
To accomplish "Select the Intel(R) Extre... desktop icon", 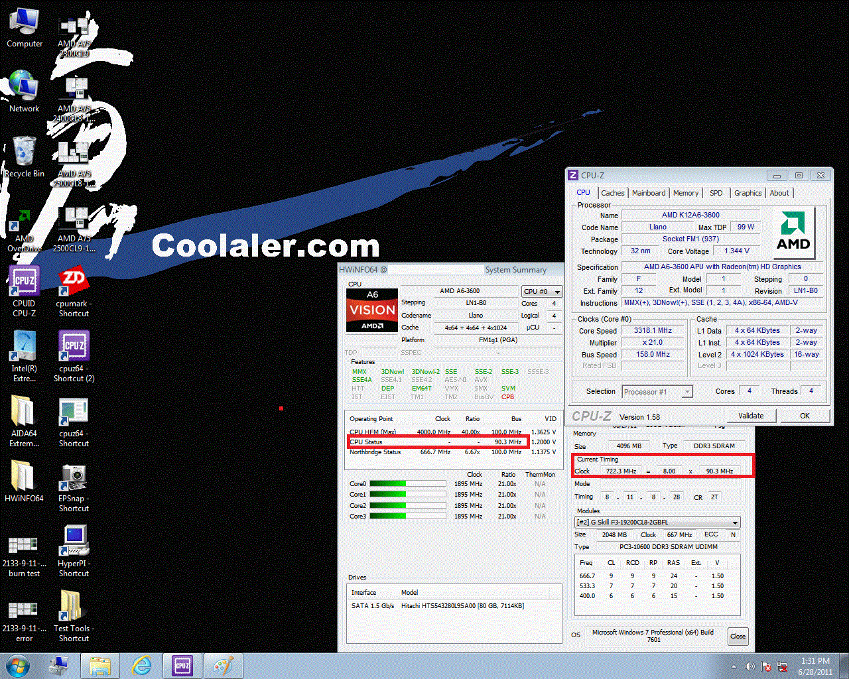I will pyautogui.click(x=25, y=357).
